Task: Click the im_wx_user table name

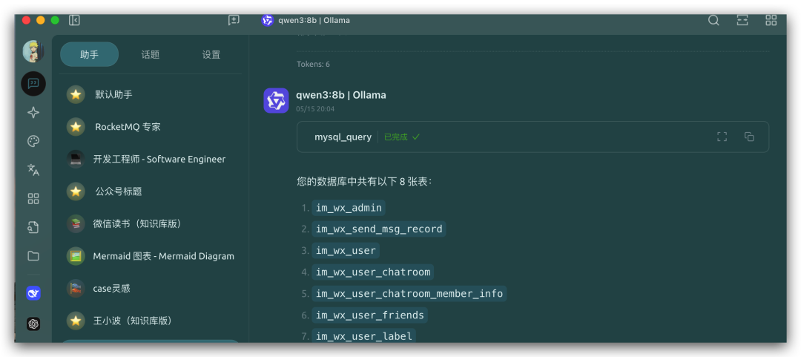Action: pos(346,251)
